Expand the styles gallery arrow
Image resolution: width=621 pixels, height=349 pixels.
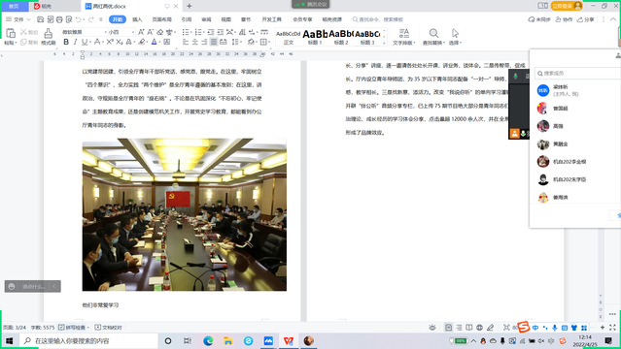[x=384, y=43]
